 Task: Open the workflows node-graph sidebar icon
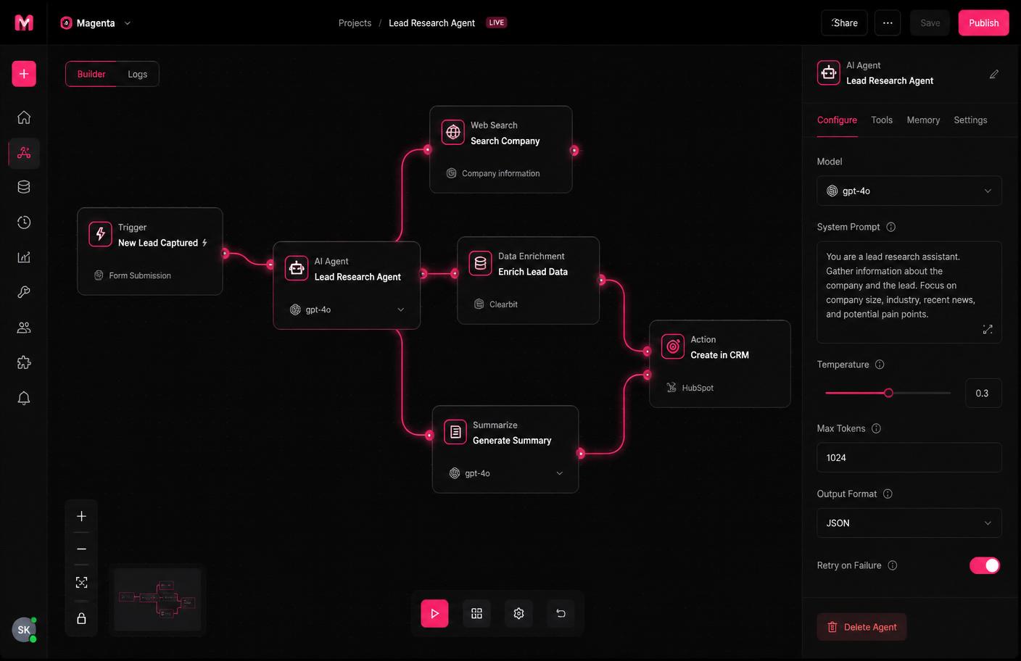(x=24, y=153)
